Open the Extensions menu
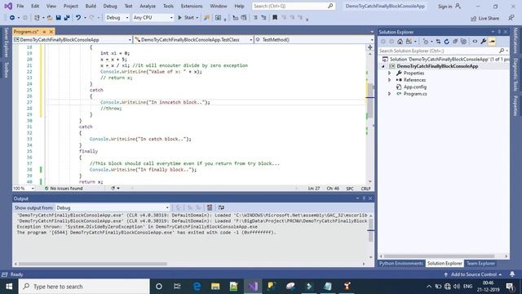 (192, 7)
